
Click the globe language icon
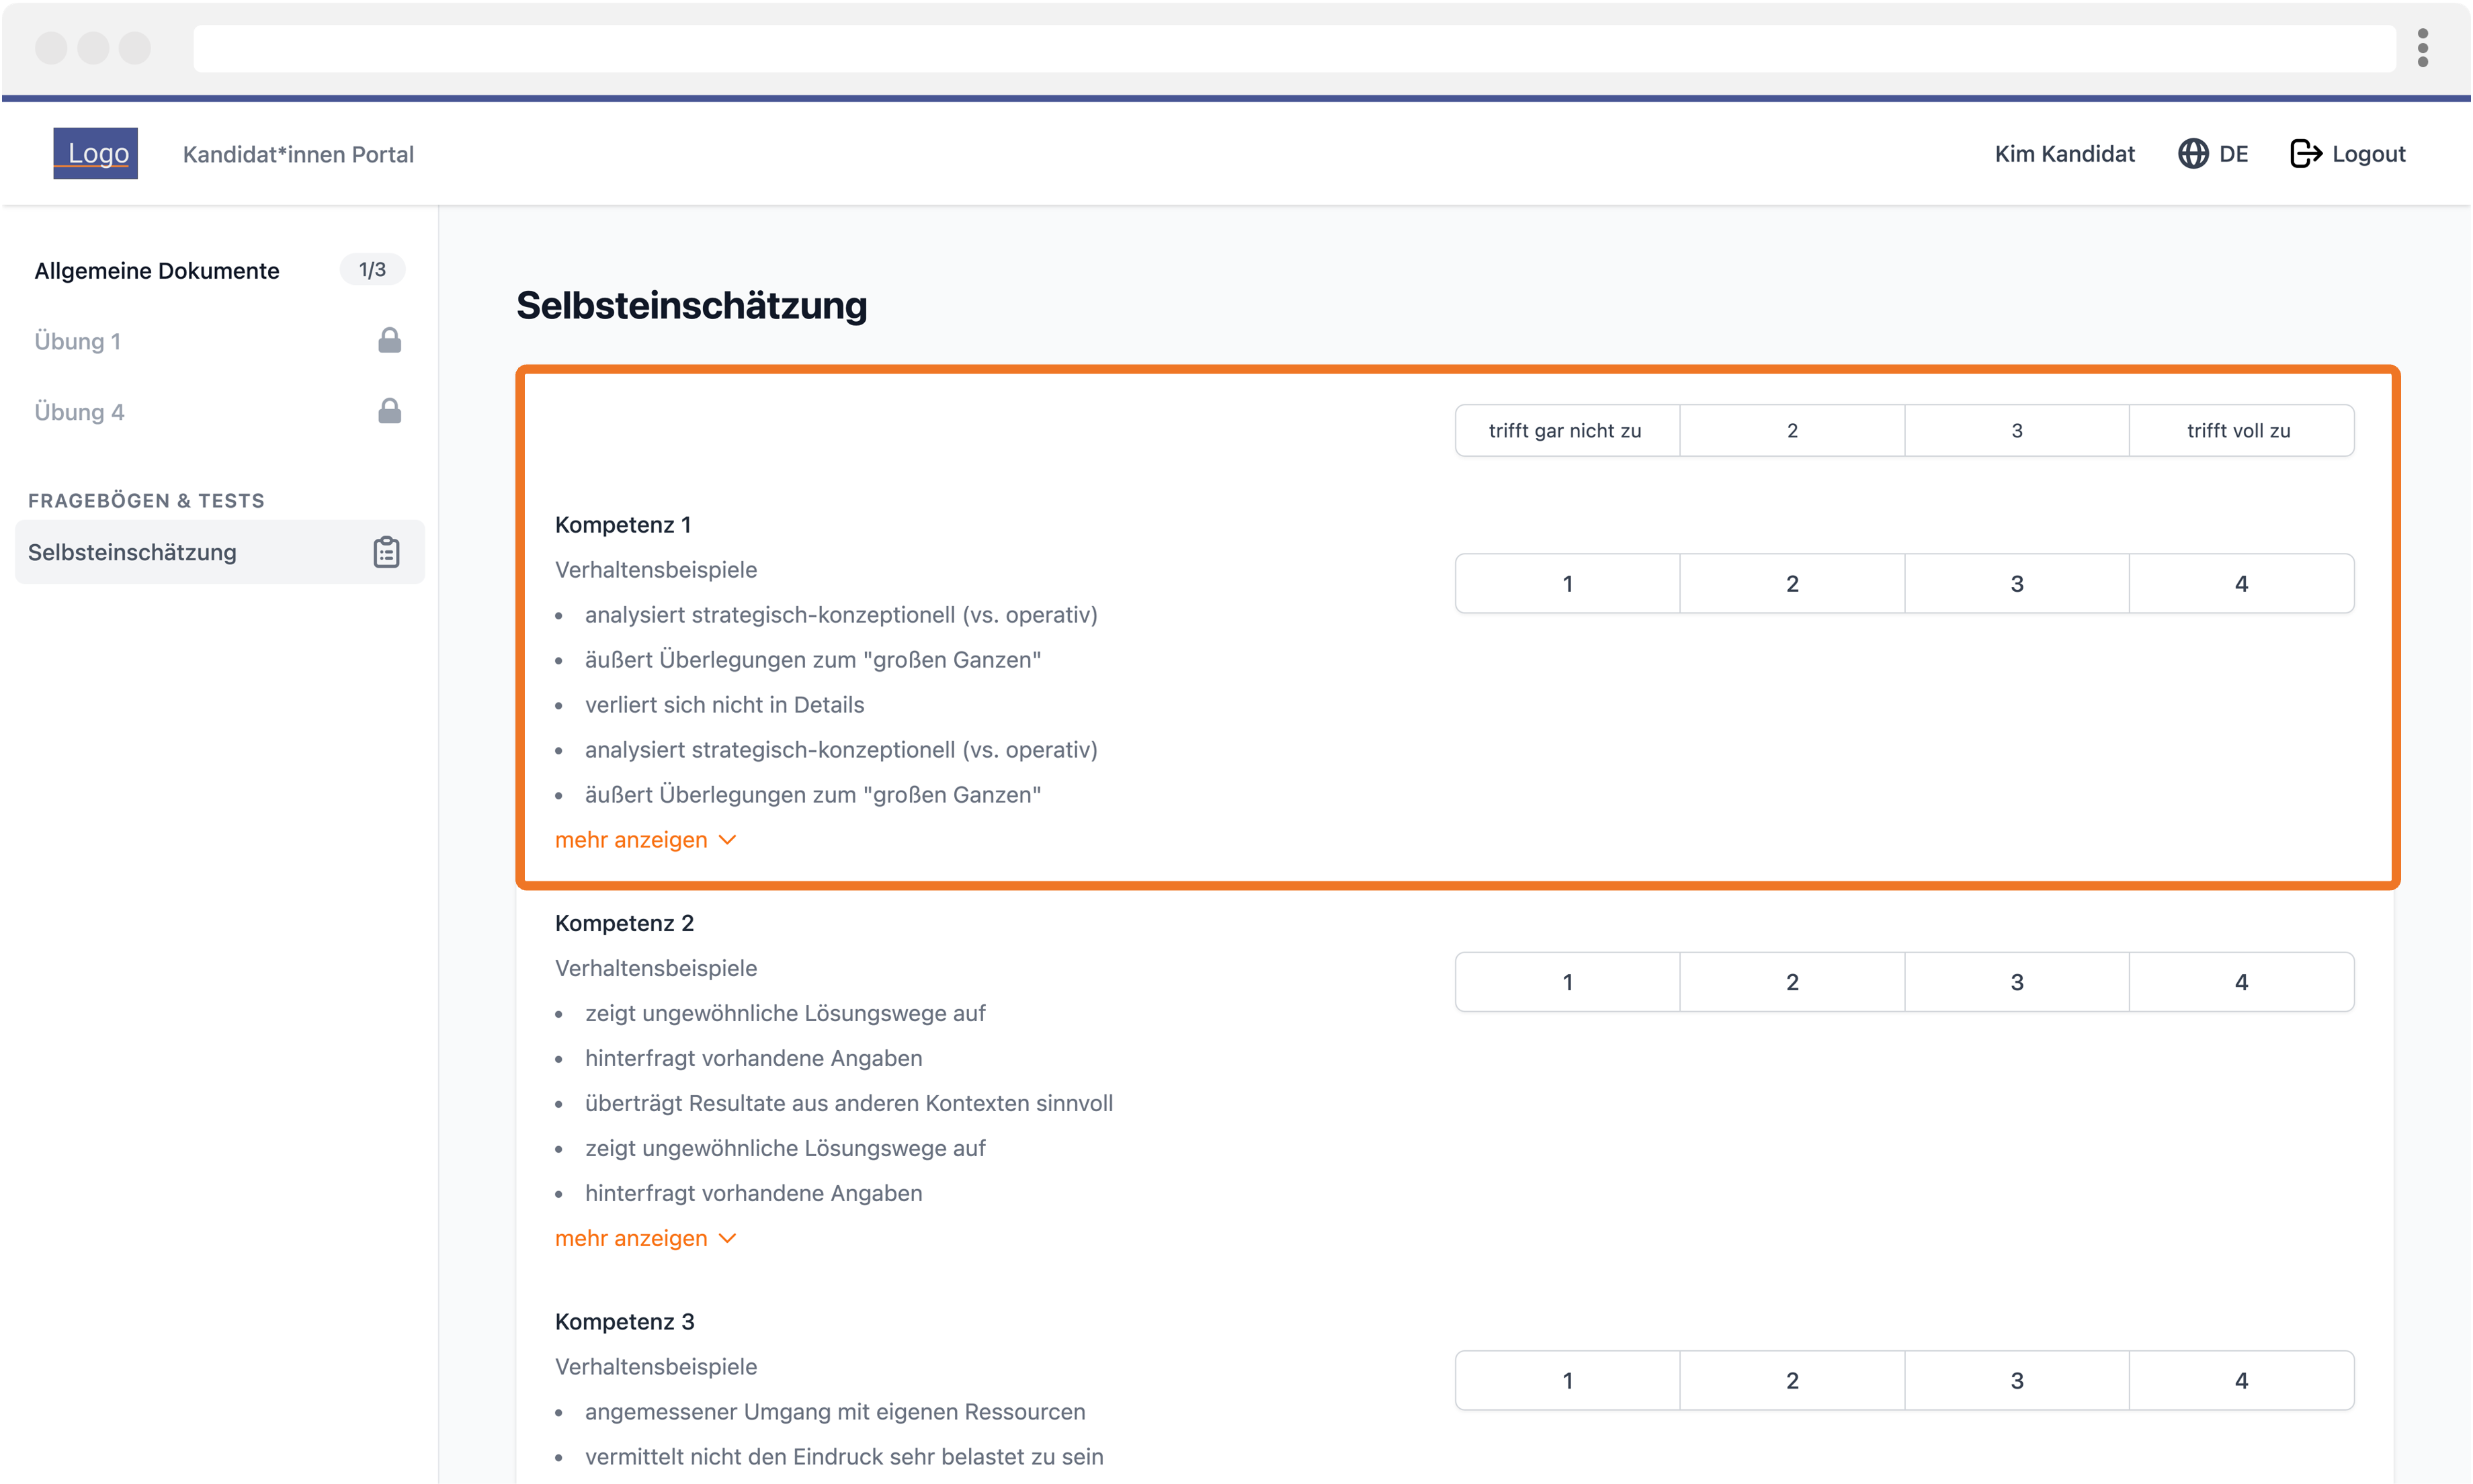click(2192, 153)
